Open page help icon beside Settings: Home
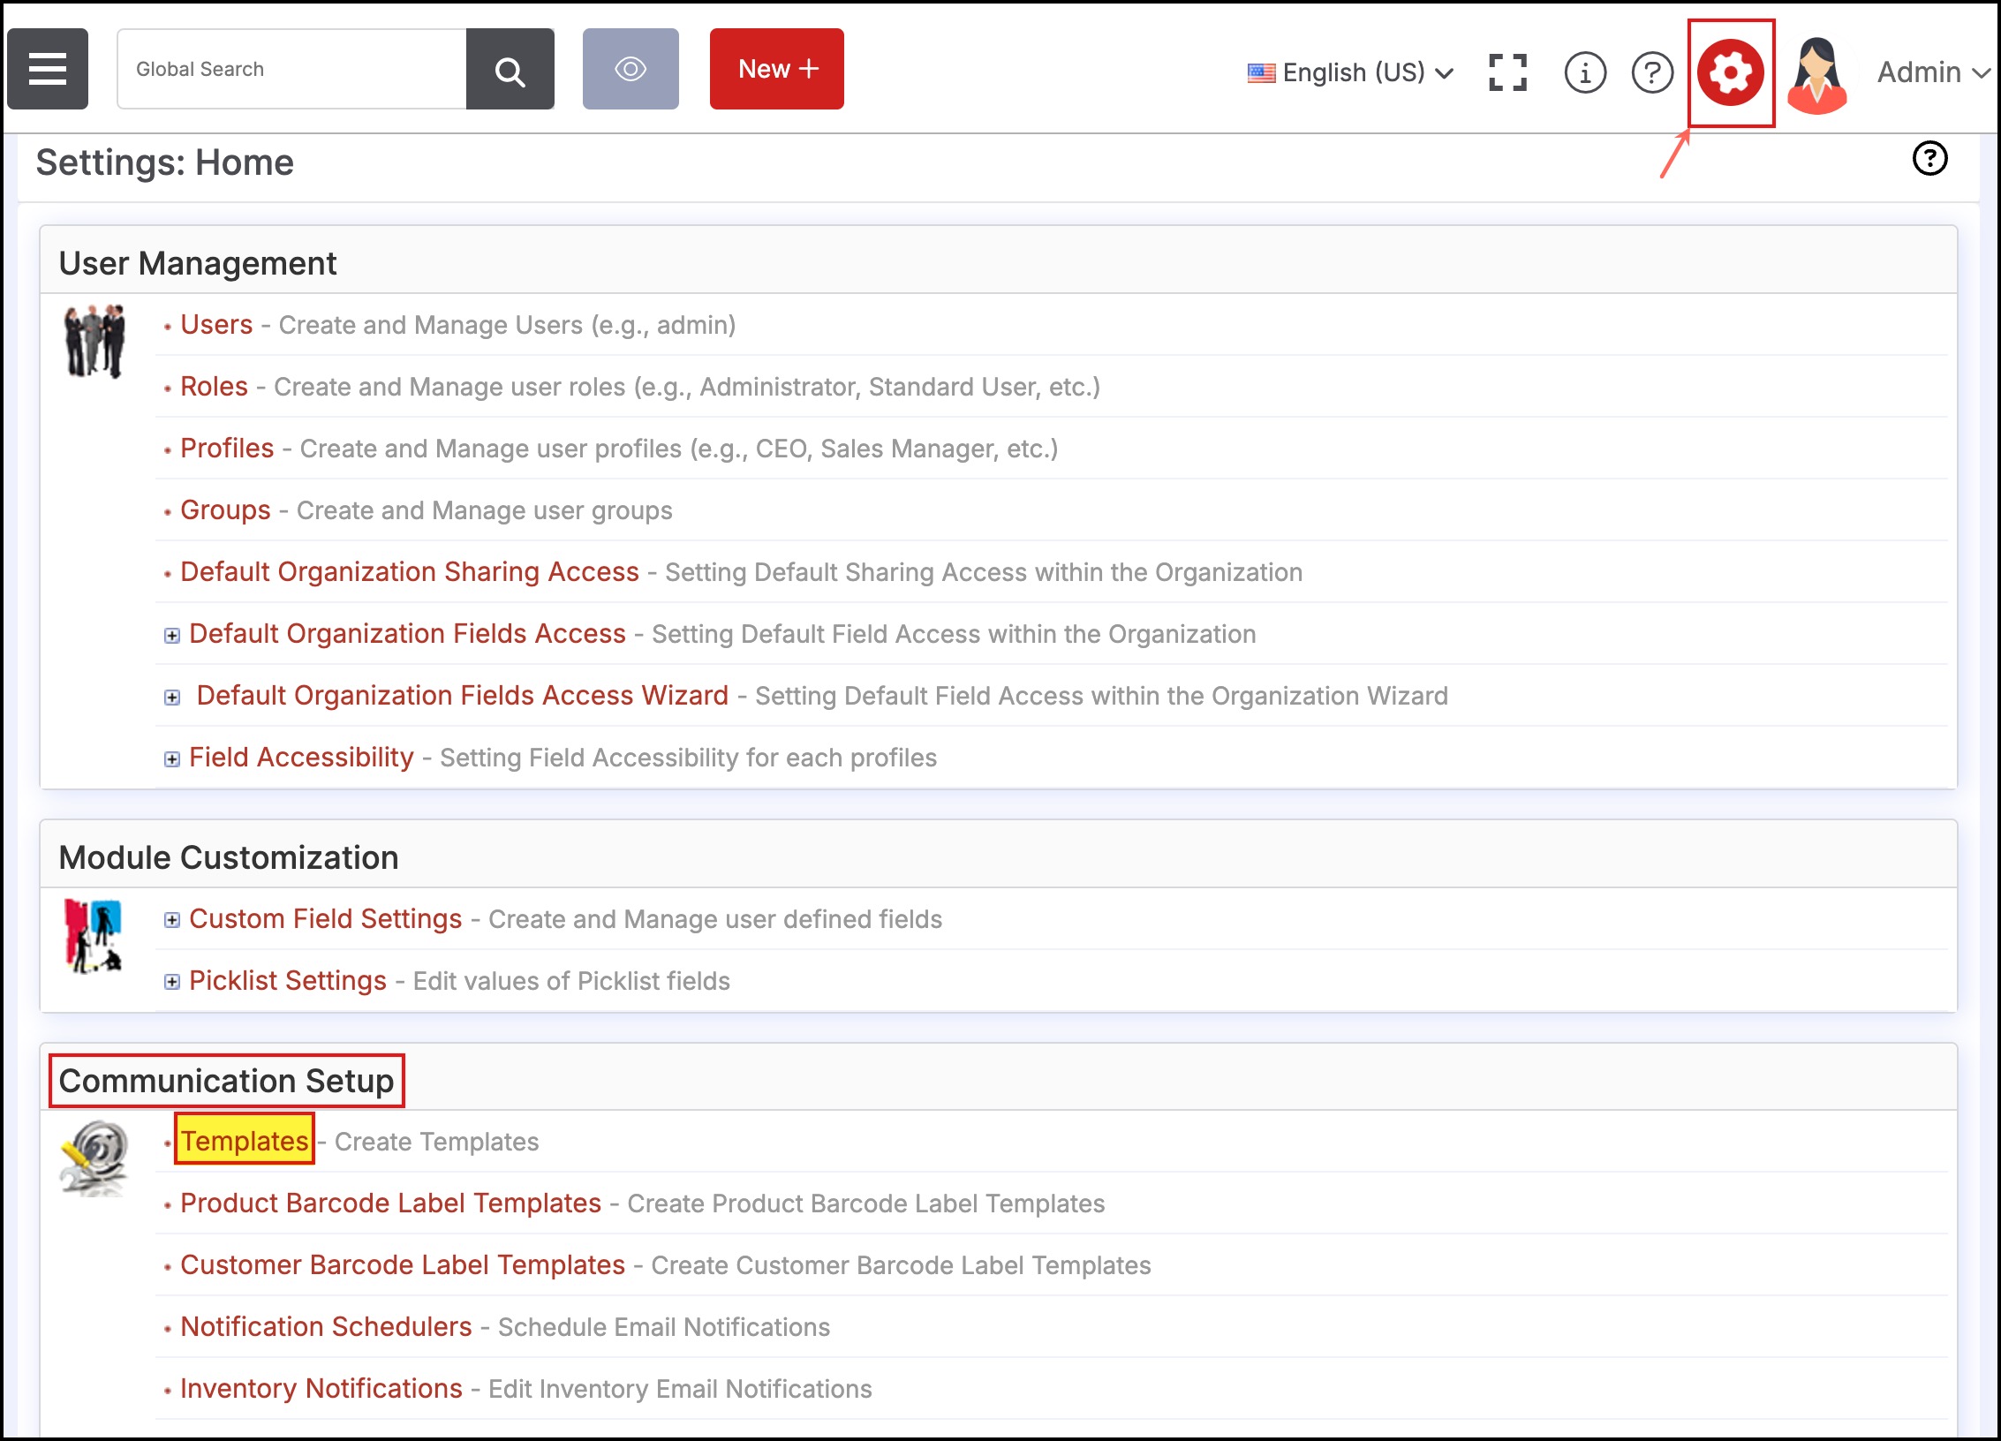 click(x=1930, y=159)
